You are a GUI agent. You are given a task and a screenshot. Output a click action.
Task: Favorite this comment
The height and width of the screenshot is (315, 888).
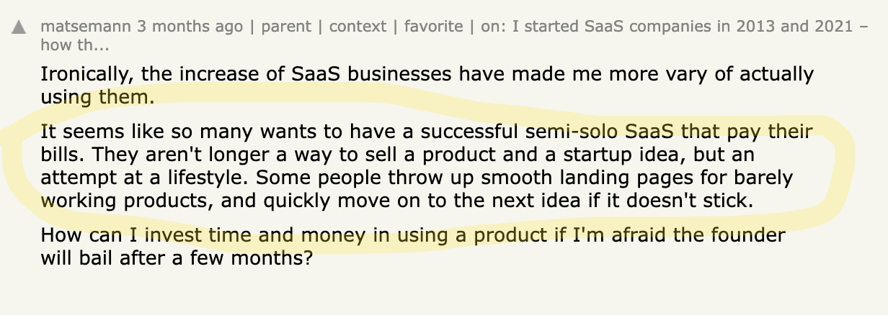point(433,27)
